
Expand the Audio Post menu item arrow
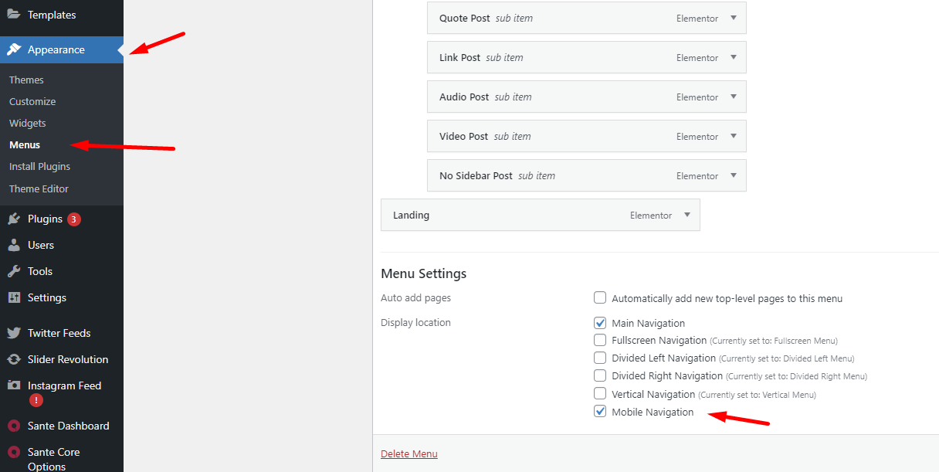(x=734, y=97)
